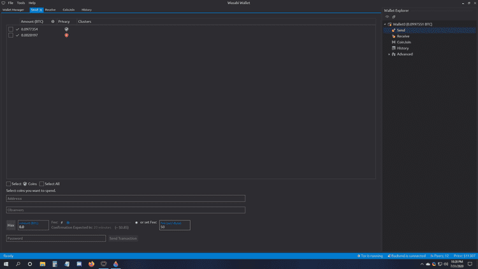Image resolution: width=478 pixels, height=269 pixels.
Task: Click the Advanced icon in Wallet Explorer
Action: coord(394,54)
